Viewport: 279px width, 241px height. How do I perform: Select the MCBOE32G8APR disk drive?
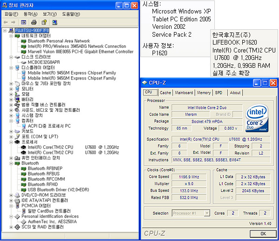(44, 62)
